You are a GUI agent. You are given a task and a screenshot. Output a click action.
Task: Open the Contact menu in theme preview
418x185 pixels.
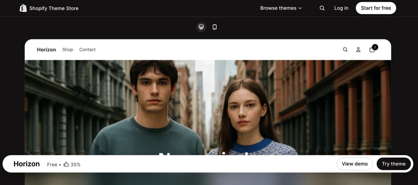87,49
